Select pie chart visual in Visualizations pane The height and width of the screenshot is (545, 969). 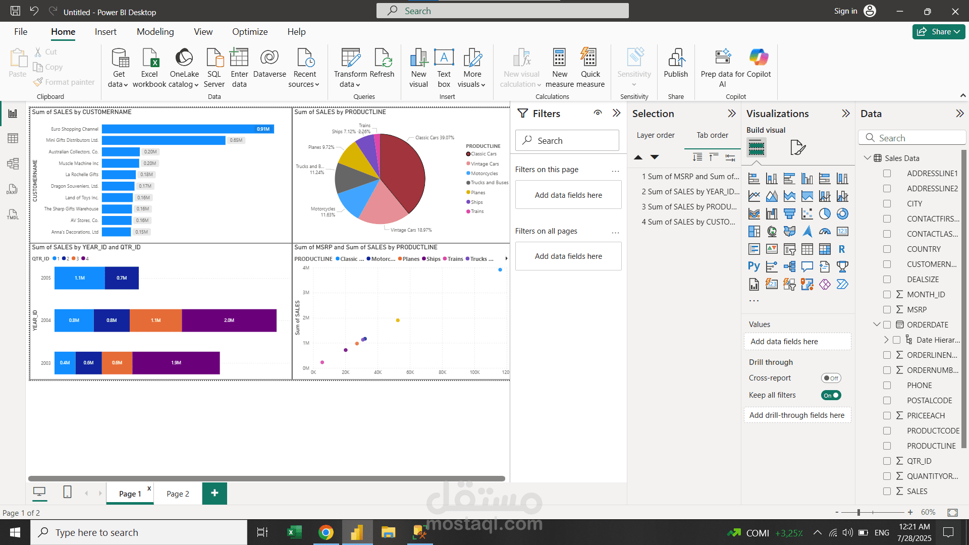click(x=825, y=214)
